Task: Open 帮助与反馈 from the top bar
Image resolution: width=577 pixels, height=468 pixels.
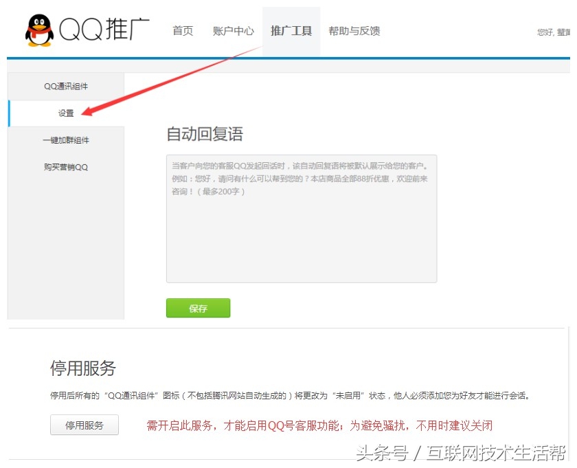Action: [354, 31]
